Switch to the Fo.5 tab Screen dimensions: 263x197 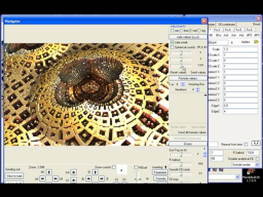pos(238,30)
